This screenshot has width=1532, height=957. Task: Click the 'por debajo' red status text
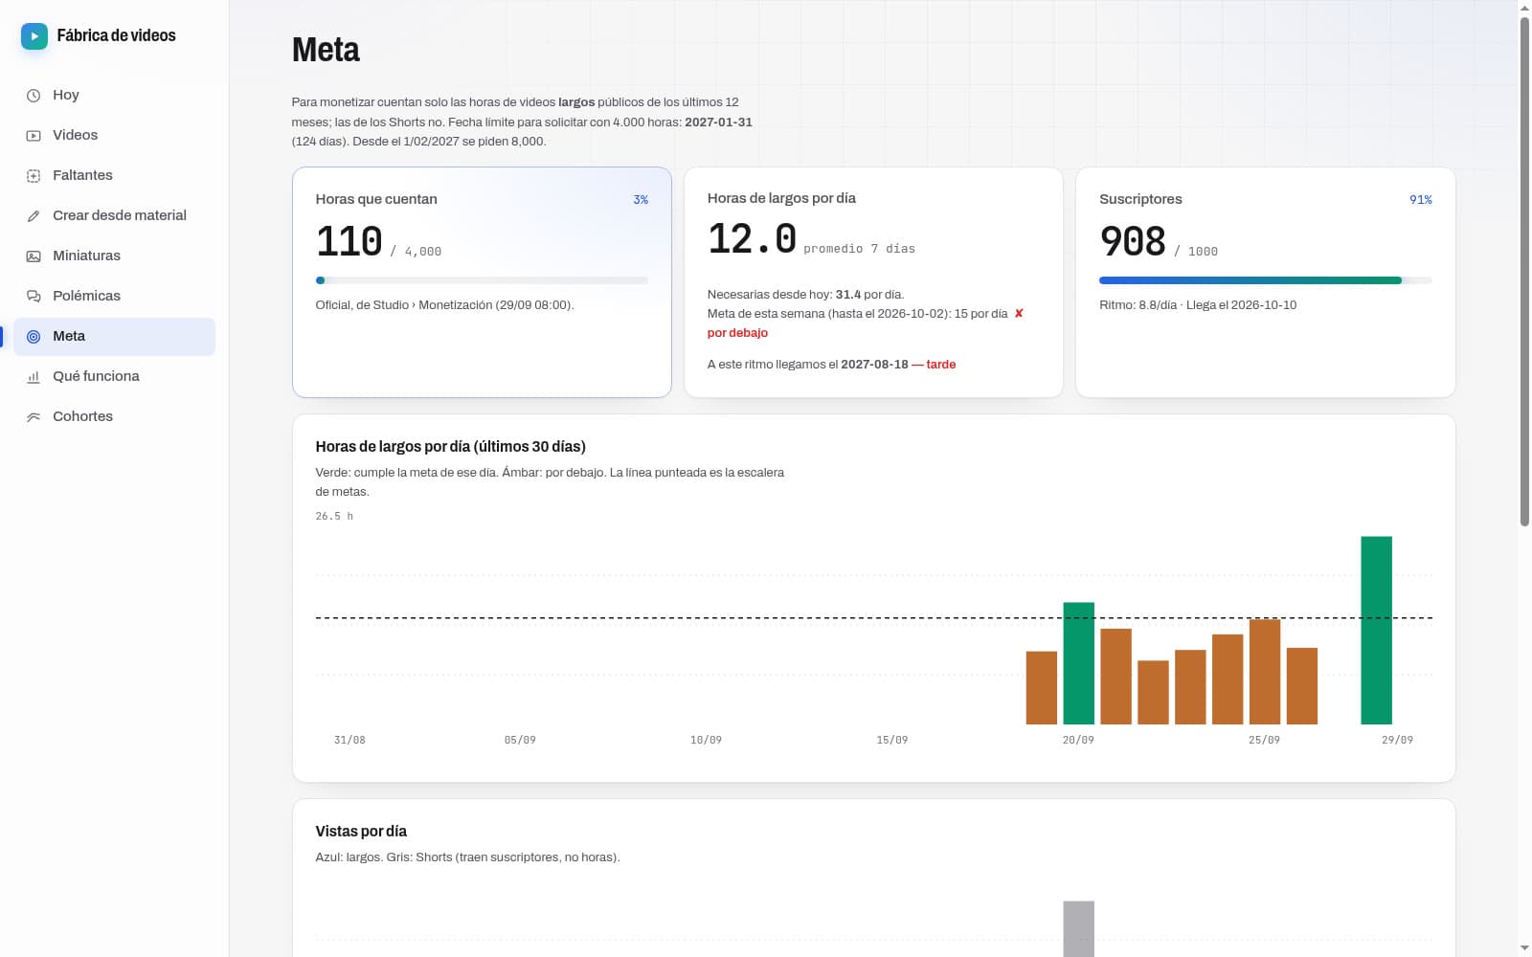737,333
